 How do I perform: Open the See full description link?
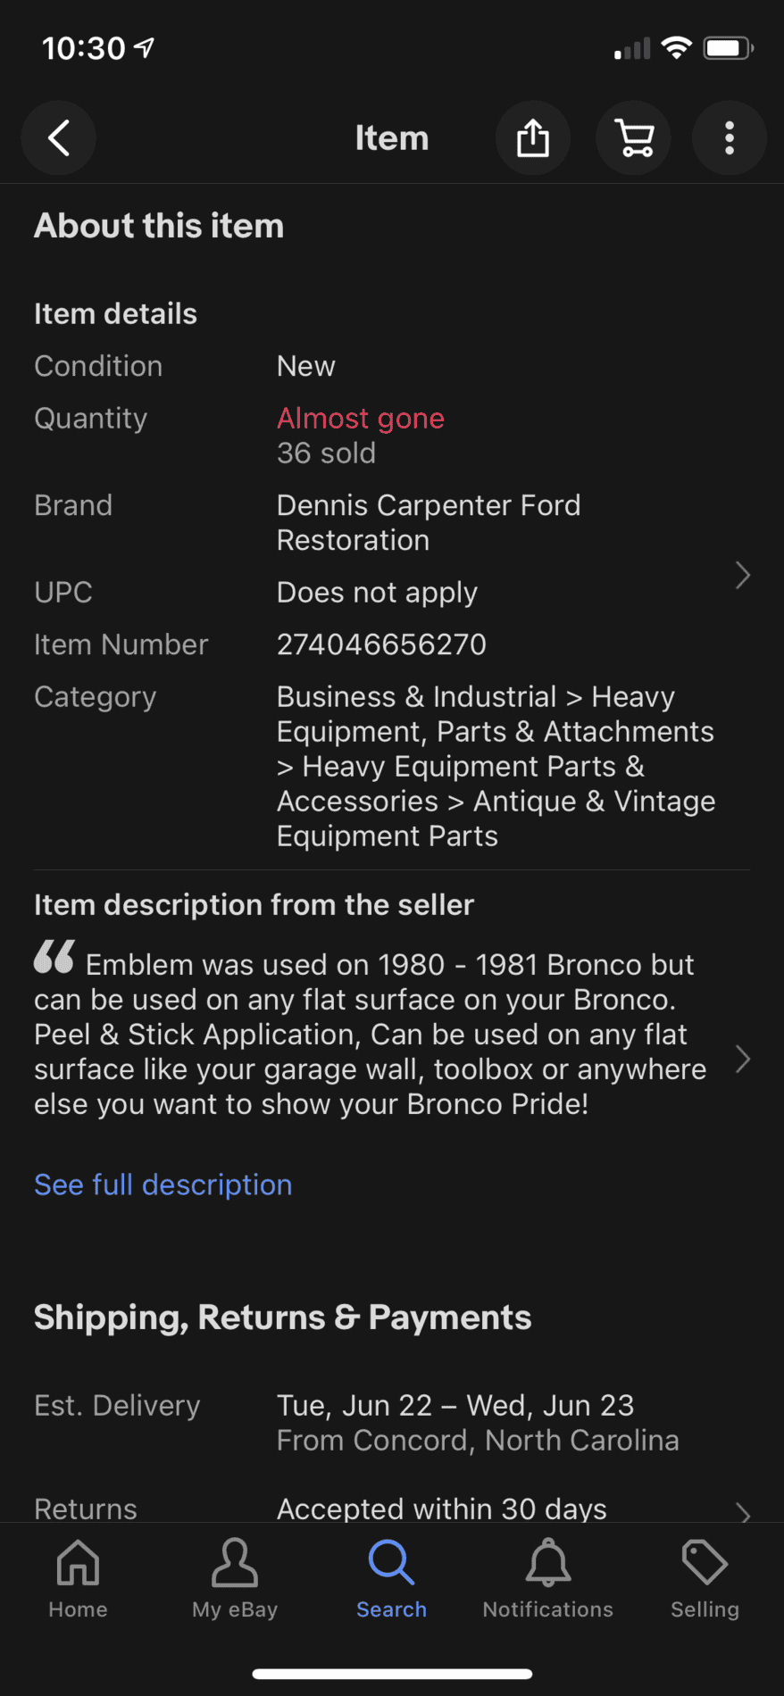click(x=163, y=1185)
